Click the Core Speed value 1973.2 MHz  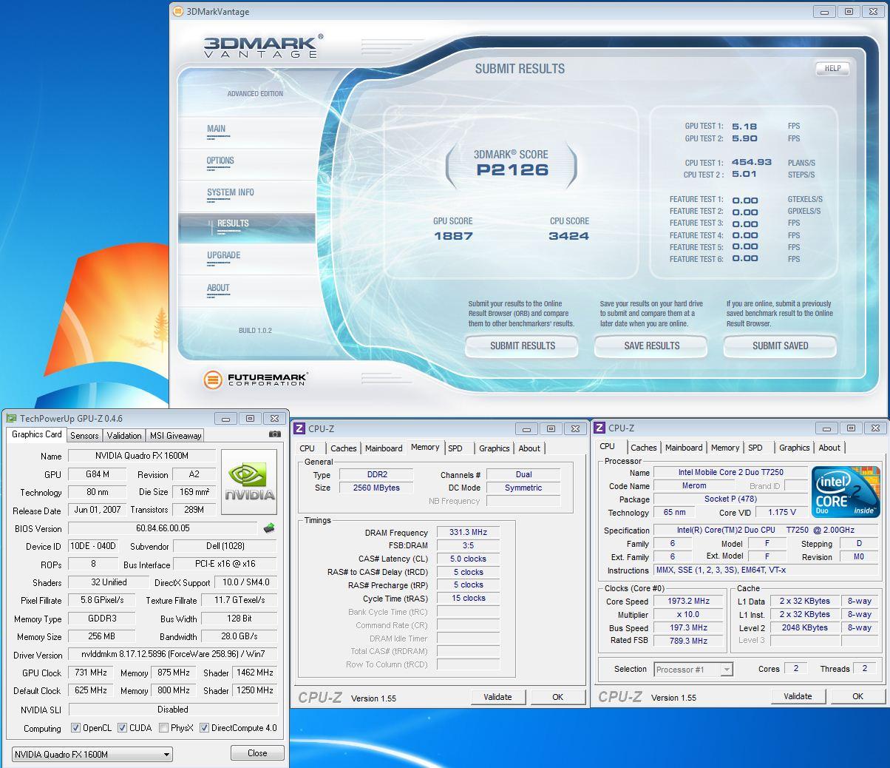click(x=688, y=602)
